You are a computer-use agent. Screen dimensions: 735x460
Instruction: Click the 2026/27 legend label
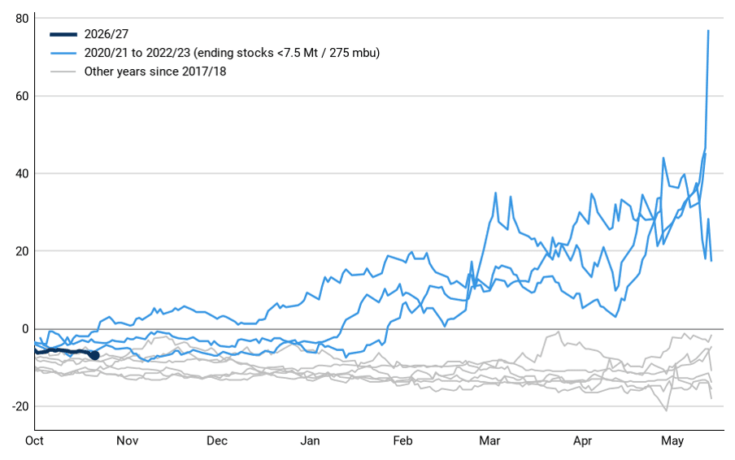pyautogui.click(x=106, y=34)
